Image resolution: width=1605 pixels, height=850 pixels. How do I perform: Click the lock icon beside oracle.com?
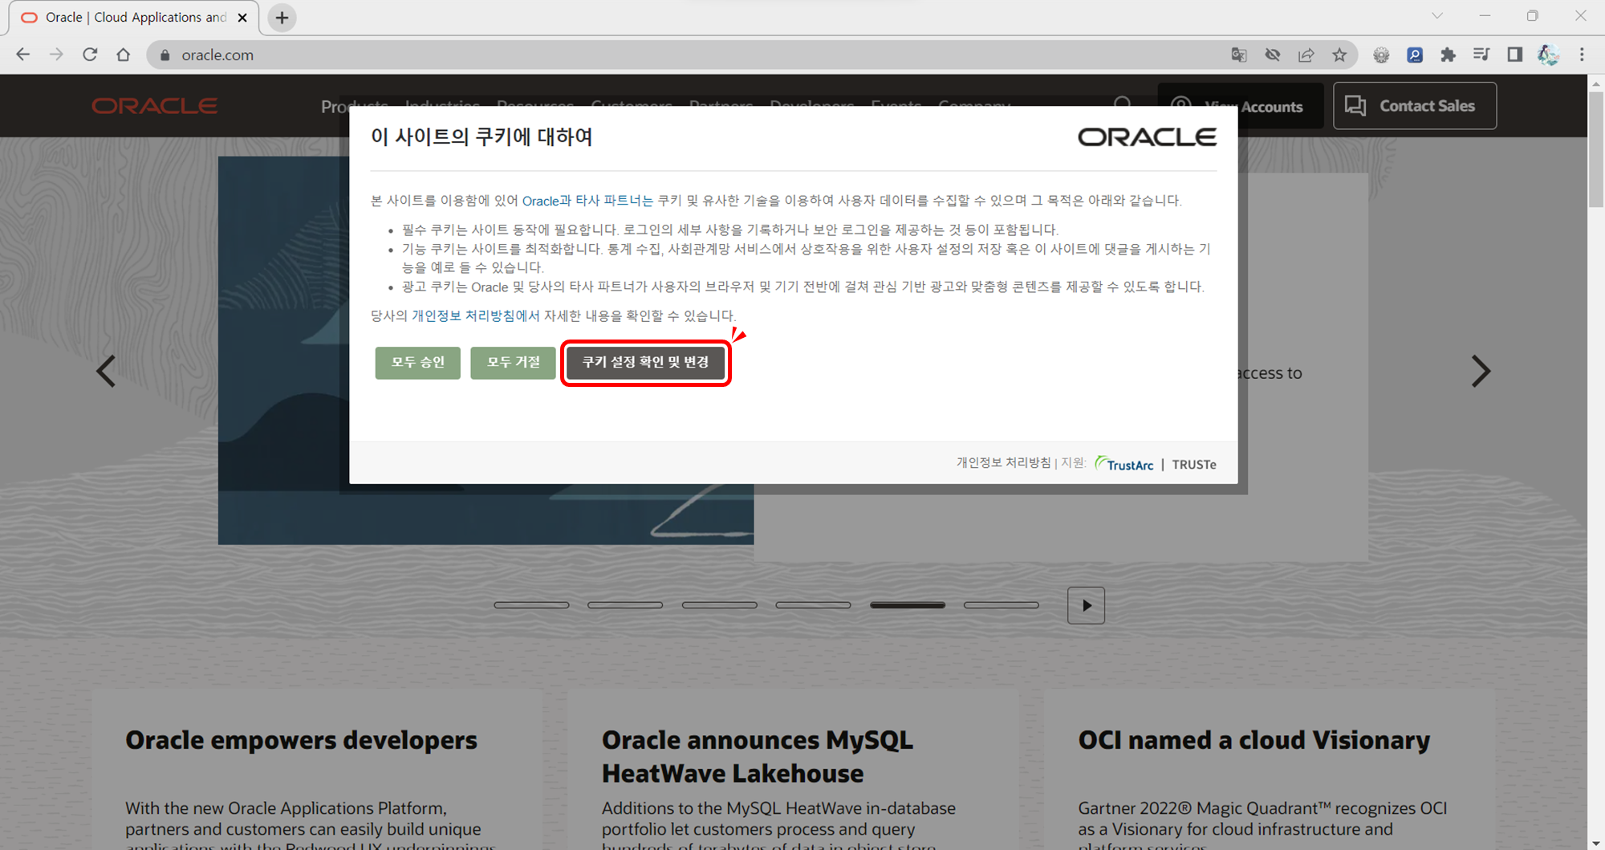pyautogui.click(x=165, y=55)
